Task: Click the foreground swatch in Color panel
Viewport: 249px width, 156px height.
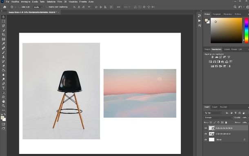Action: coord(206,20)
